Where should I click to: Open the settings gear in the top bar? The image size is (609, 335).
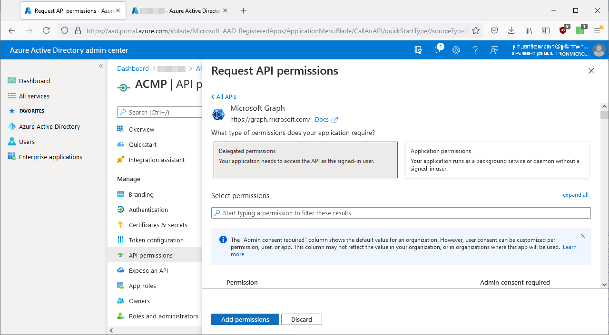456,50
